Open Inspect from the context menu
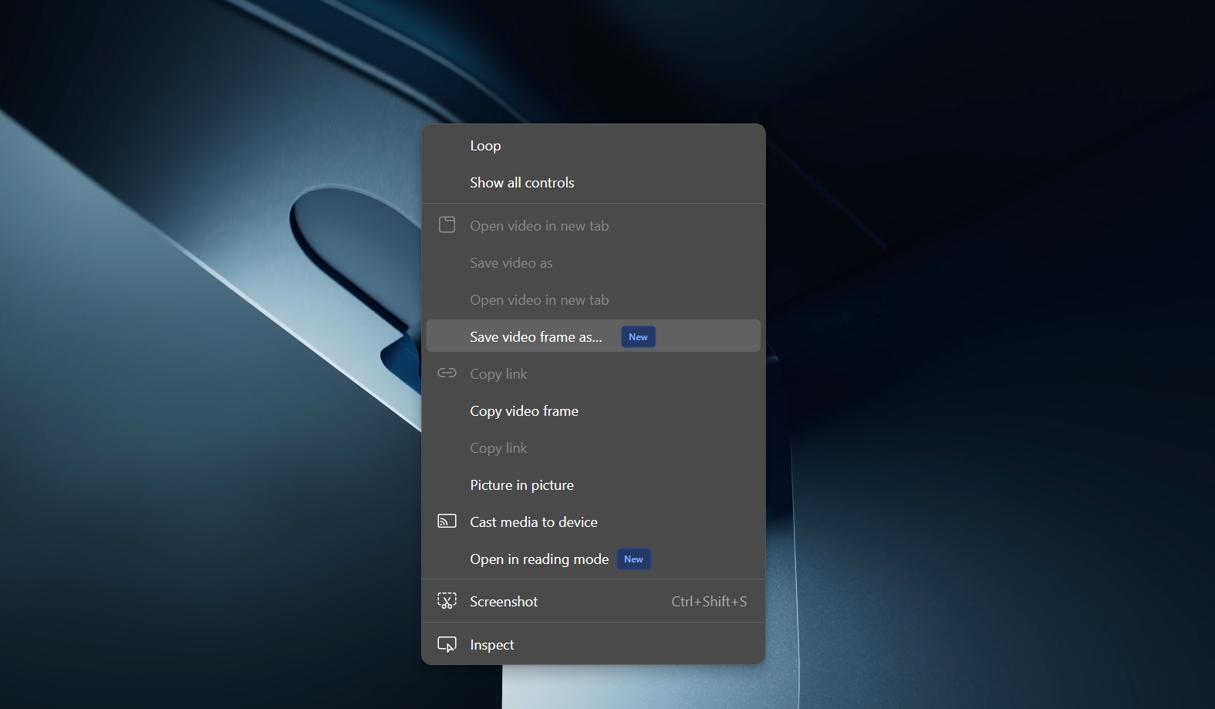 (491, 645)
